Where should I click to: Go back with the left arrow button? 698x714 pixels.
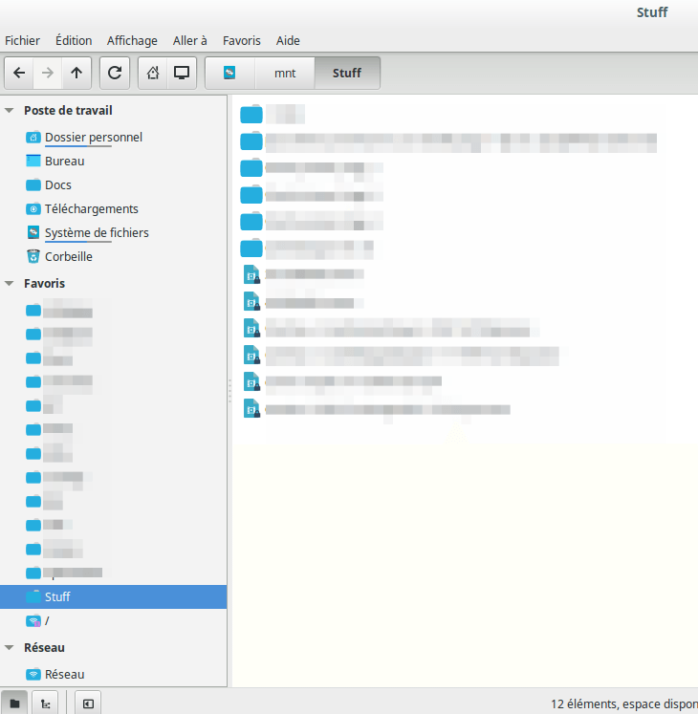pyautogui.click(x=19, y=73)
